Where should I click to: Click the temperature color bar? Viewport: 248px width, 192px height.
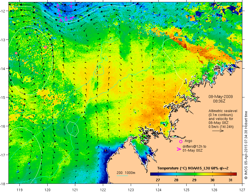point(193,174)
